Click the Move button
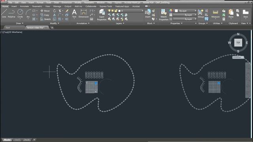 tap(45, 11)
